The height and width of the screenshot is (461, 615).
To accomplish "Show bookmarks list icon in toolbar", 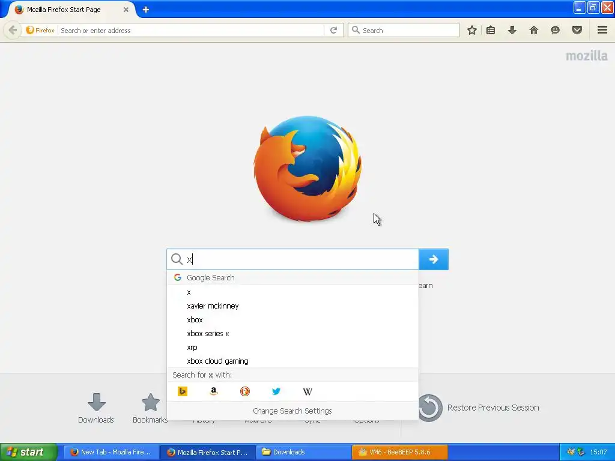I will (x=491, y=30).
